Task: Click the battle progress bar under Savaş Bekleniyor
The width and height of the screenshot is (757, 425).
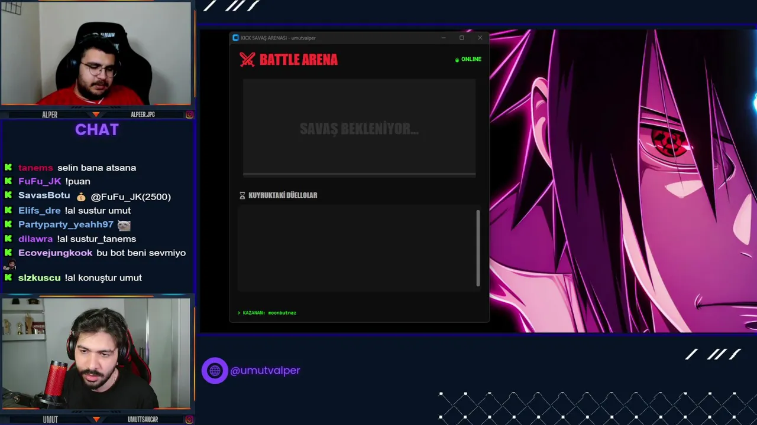Action: (x=359, y=174)
